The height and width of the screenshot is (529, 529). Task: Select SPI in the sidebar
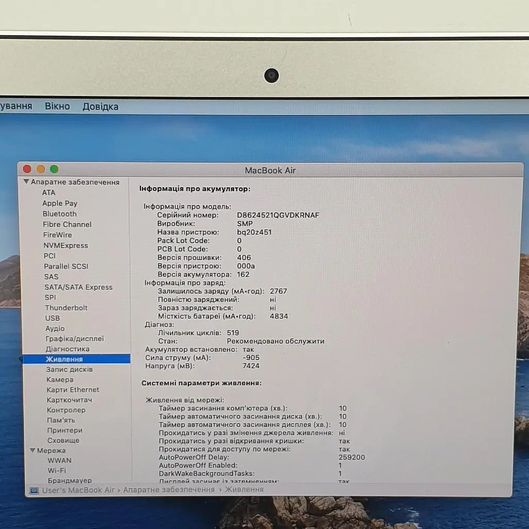click(x=50, y=297)
